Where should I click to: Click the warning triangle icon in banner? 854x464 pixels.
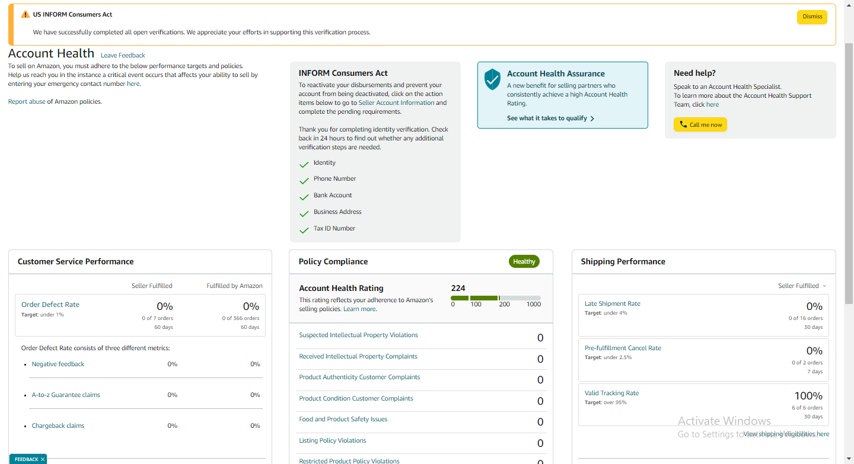click(x=25, y=14)
